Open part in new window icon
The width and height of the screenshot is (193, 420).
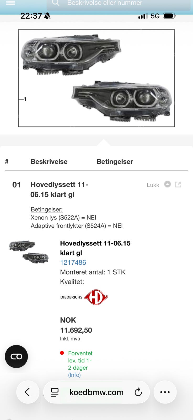178,185
